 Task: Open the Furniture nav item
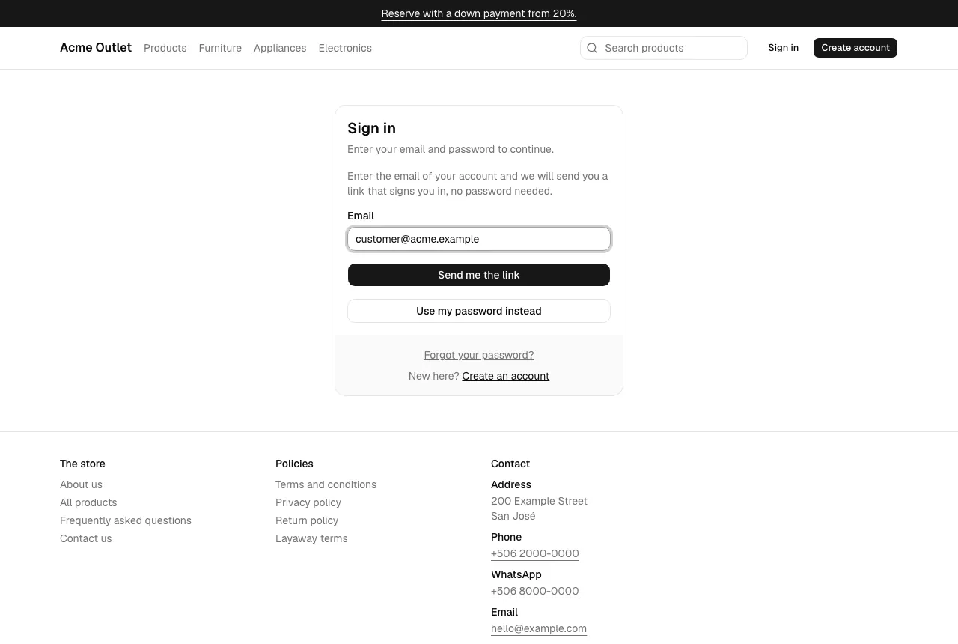click(x=220, y=48)
